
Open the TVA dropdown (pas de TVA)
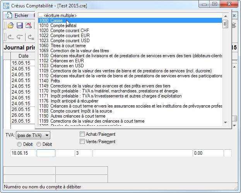click(33, 135)
